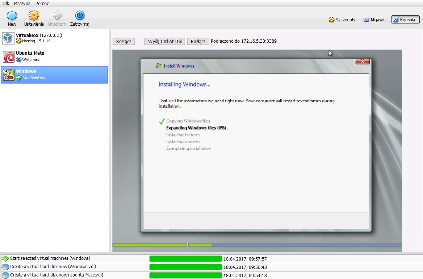Switch to the Migawki tab

click(374, 20)
